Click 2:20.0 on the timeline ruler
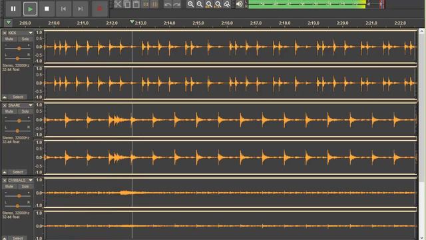 tap(342, 23)
